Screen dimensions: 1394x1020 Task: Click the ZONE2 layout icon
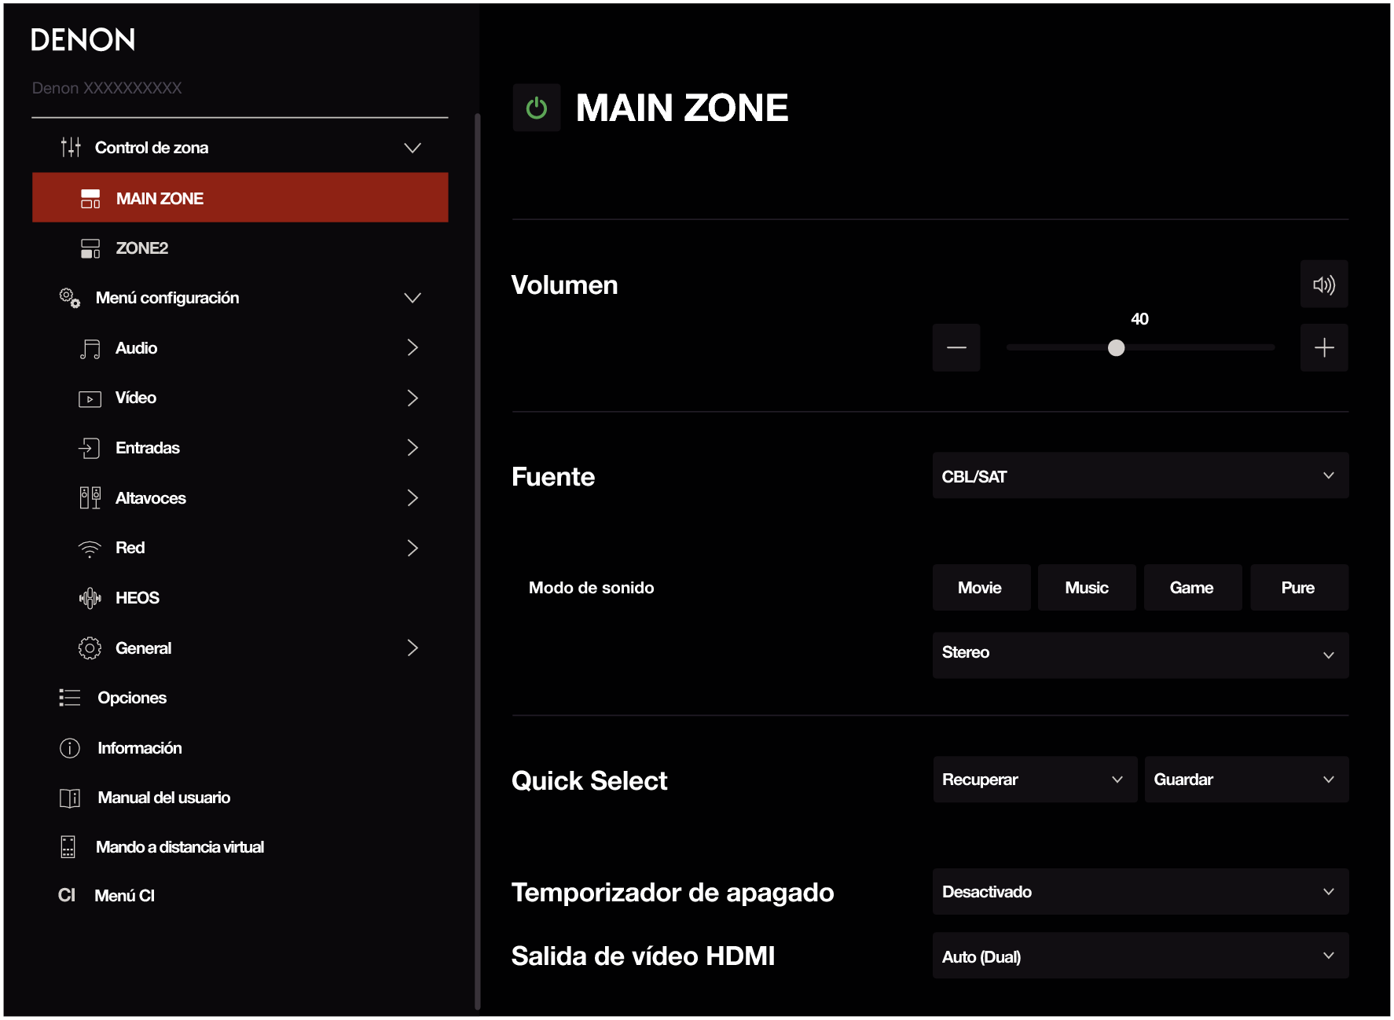[90, 248]
